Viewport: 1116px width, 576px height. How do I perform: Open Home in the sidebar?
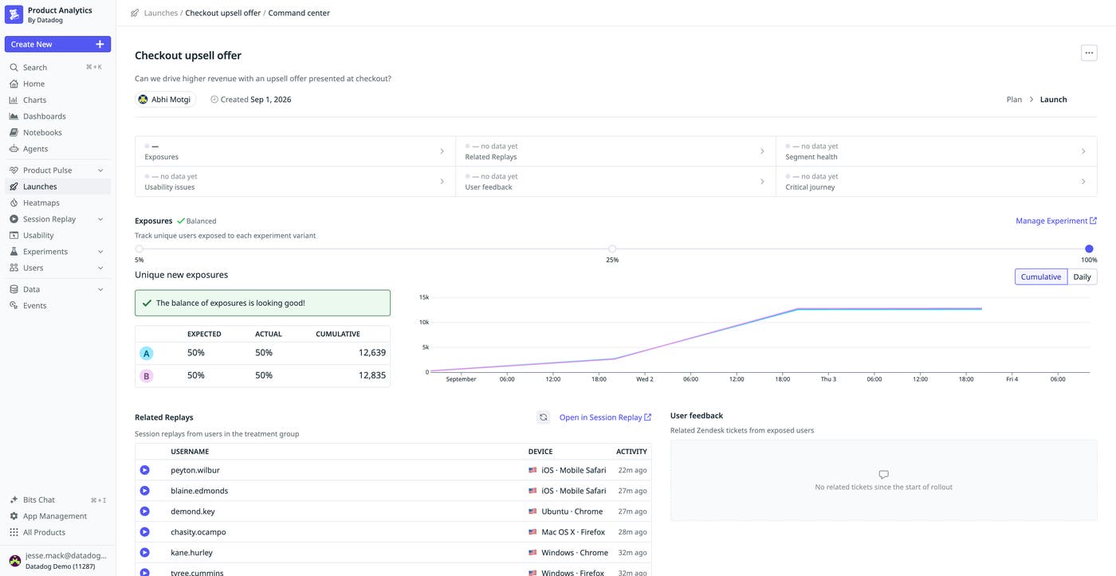pos(57,84)
